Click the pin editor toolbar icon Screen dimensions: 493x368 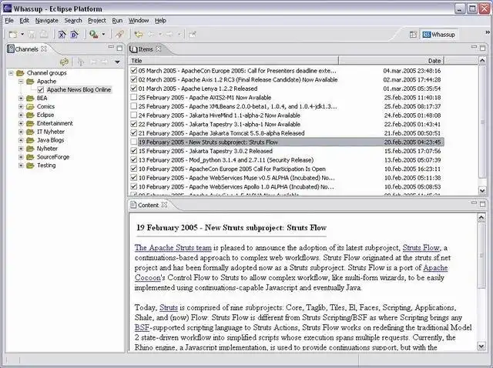click(193, 34)
